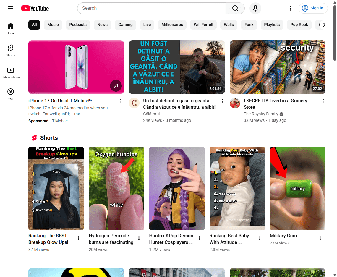Open the T-Mobile sponsor link

tap(60, 121)
